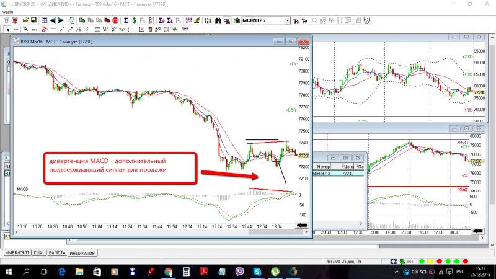This screenshot has height=279, width=496.
Task: Click left scroll arrow of RTSI chart scrollbar
Action: click(x=16, y=232)
